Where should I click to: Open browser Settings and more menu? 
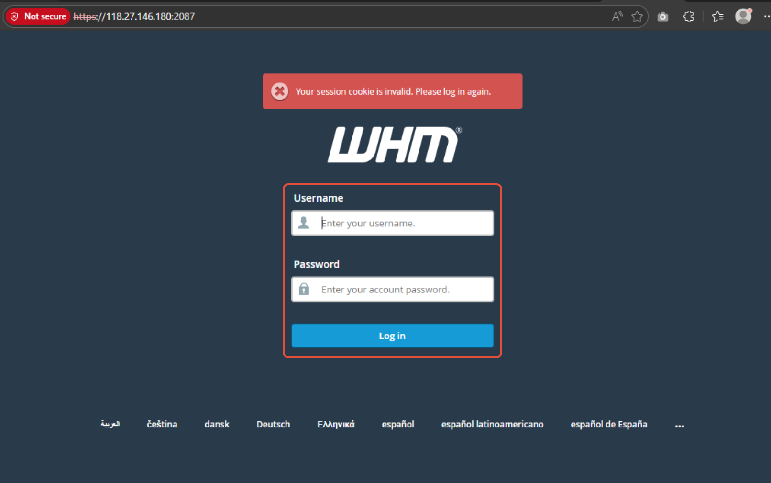coord(767,16)
